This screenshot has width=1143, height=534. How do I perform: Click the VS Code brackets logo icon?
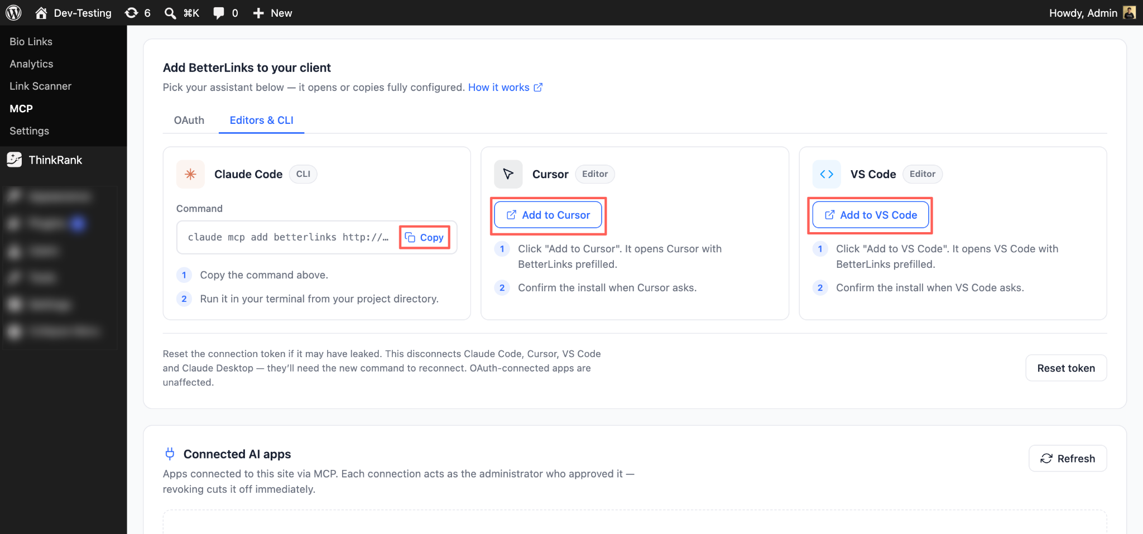click(x=827, y=174)
